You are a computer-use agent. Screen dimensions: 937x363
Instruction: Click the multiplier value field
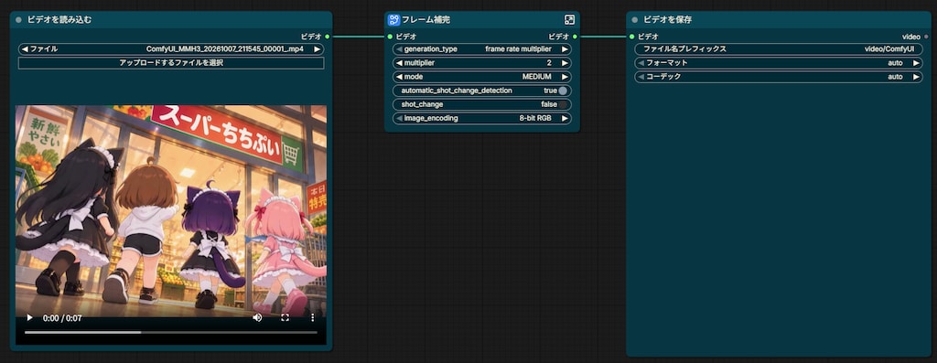coord(481,63)
